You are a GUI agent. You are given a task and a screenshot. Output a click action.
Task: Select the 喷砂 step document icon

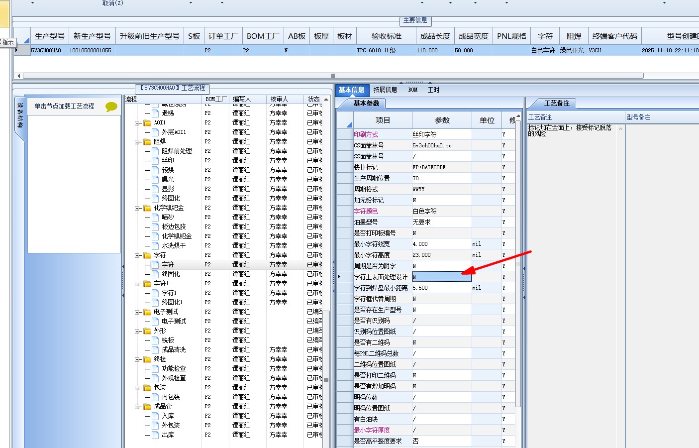(x=155, y=217)
